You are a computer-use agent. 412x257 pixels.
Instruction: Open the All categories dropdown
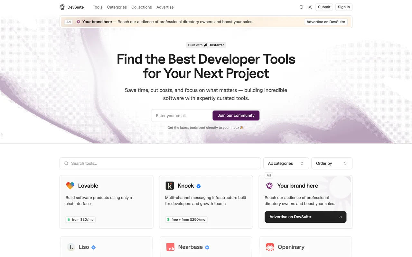coord(286,164)
